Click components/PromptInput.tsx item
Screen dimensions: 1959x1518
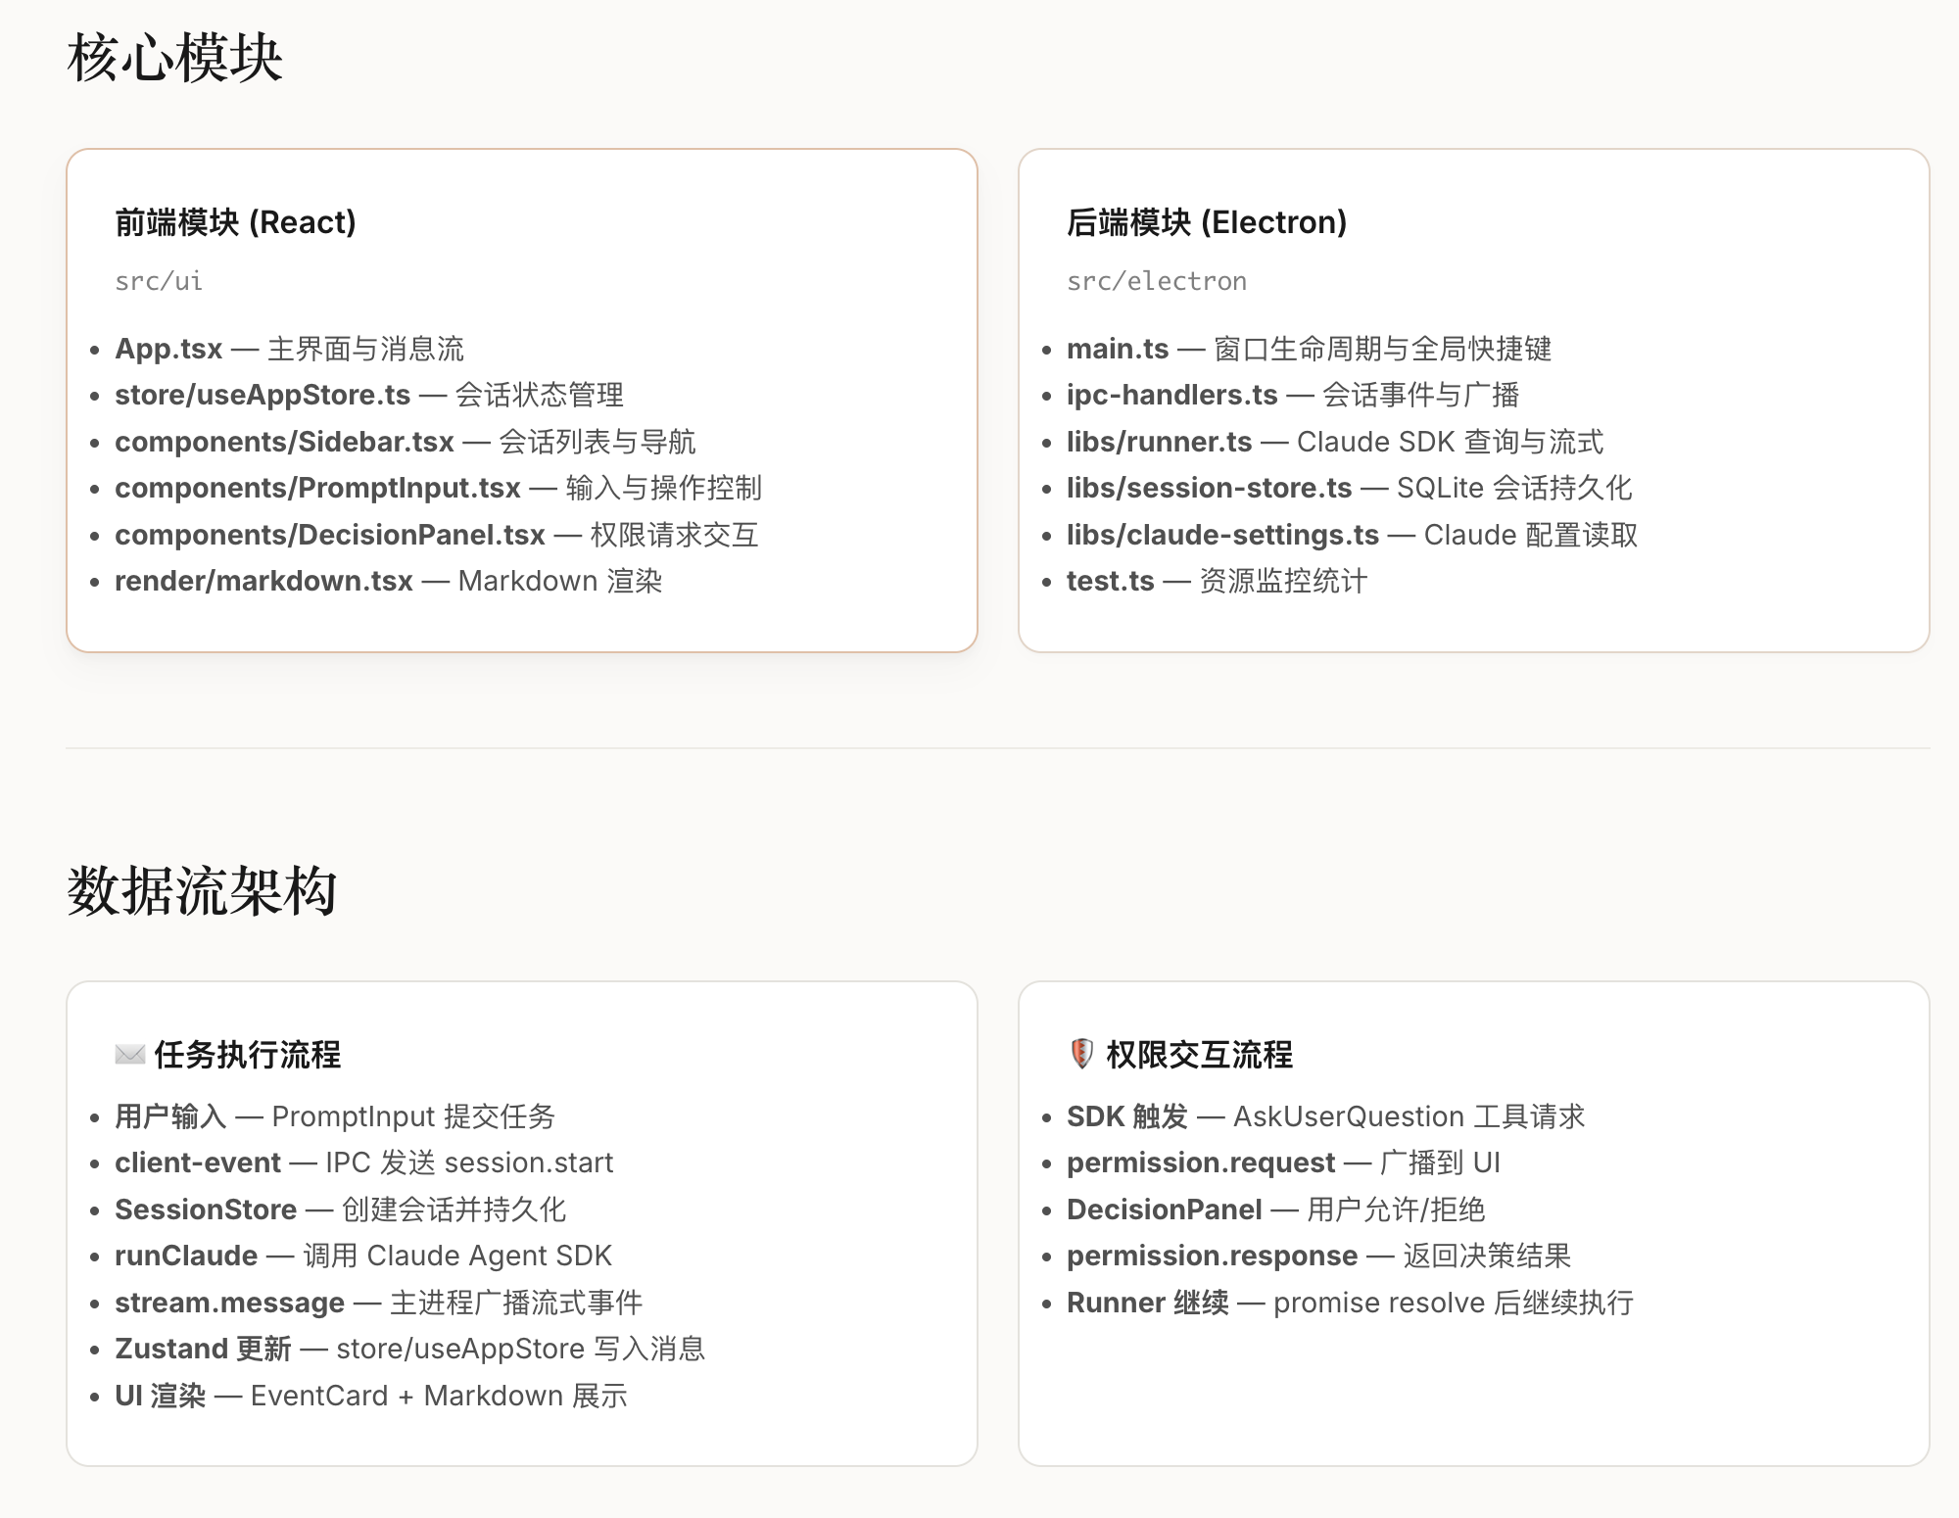pyautogui.click(x=317, y=488)
